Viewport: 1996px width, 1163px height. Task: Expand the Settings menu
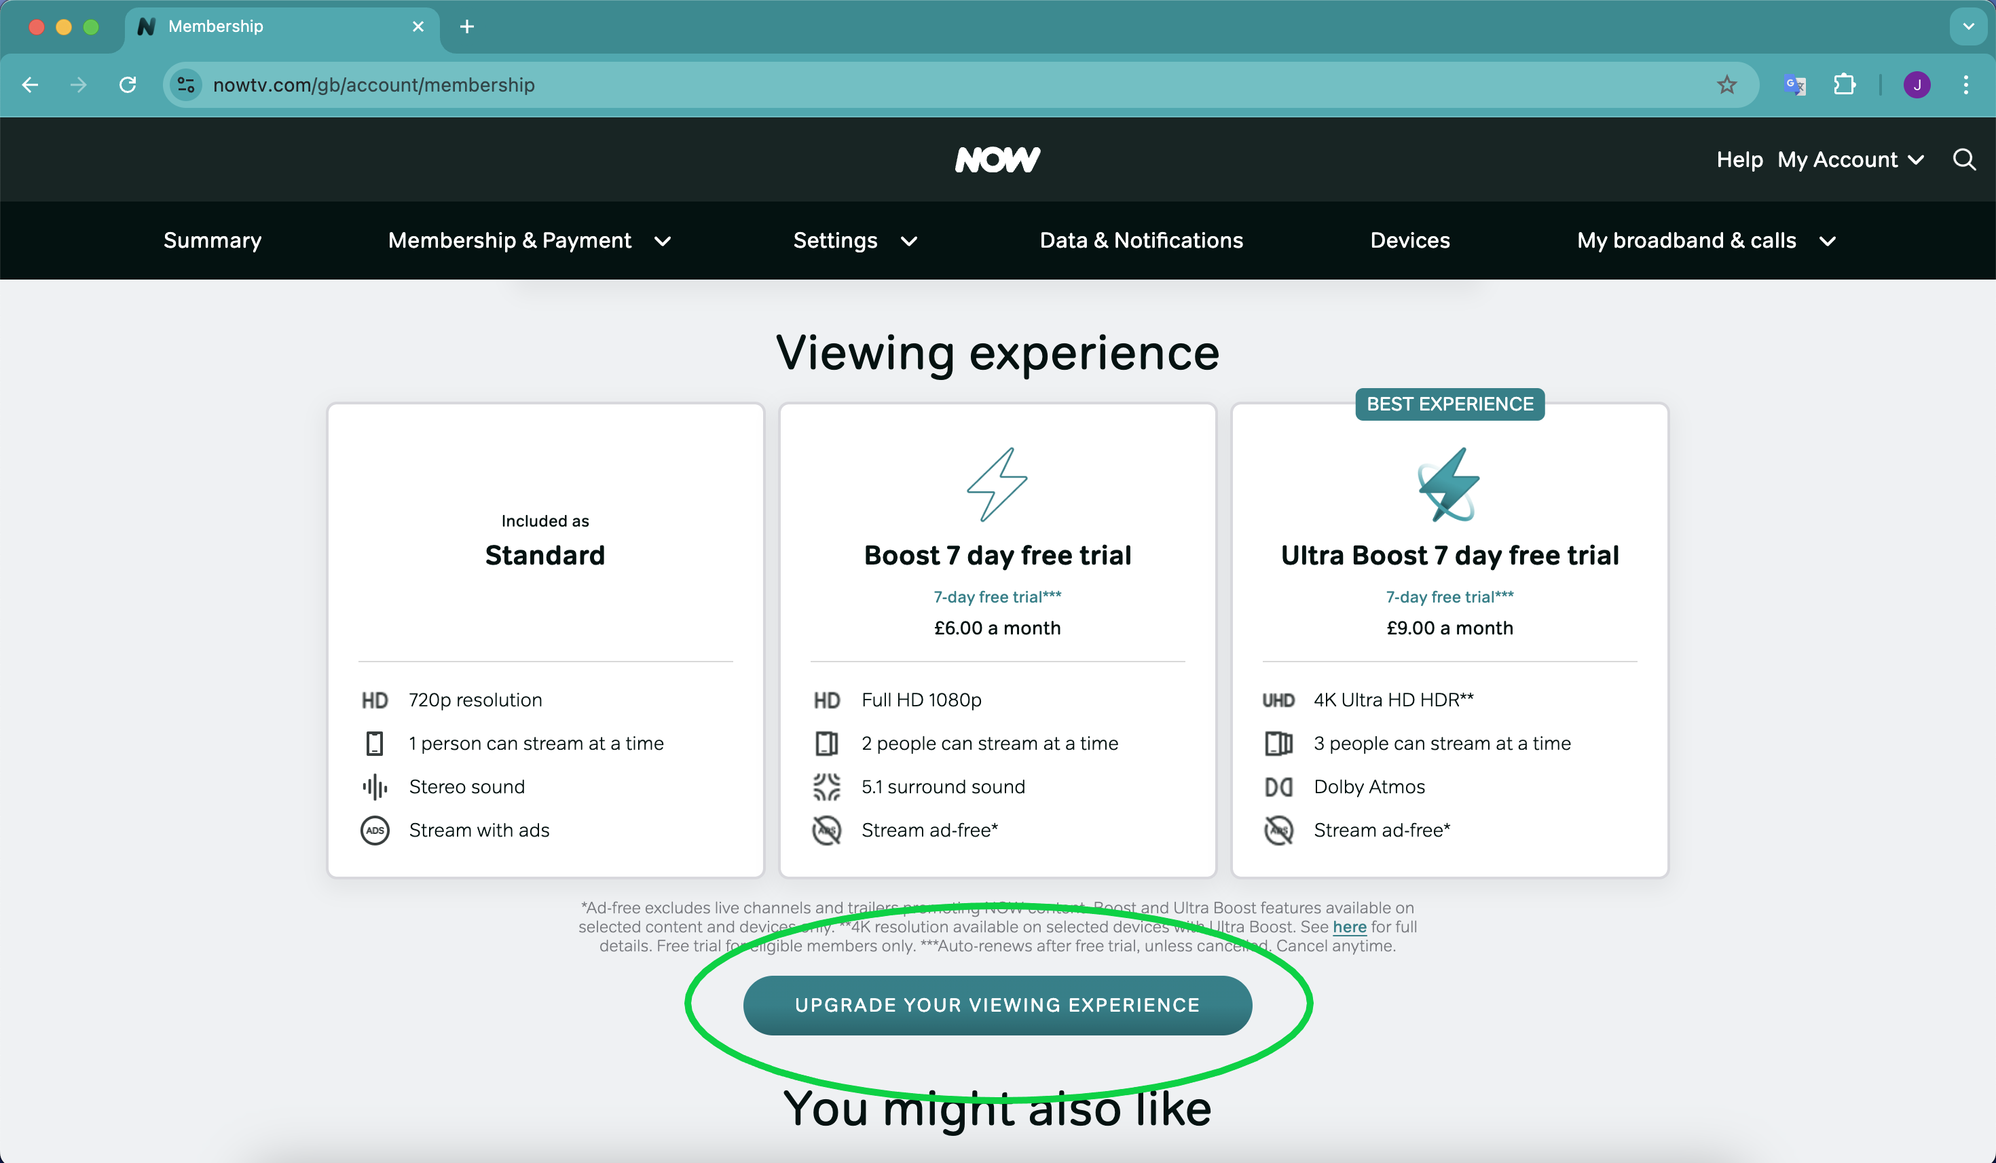855,241
